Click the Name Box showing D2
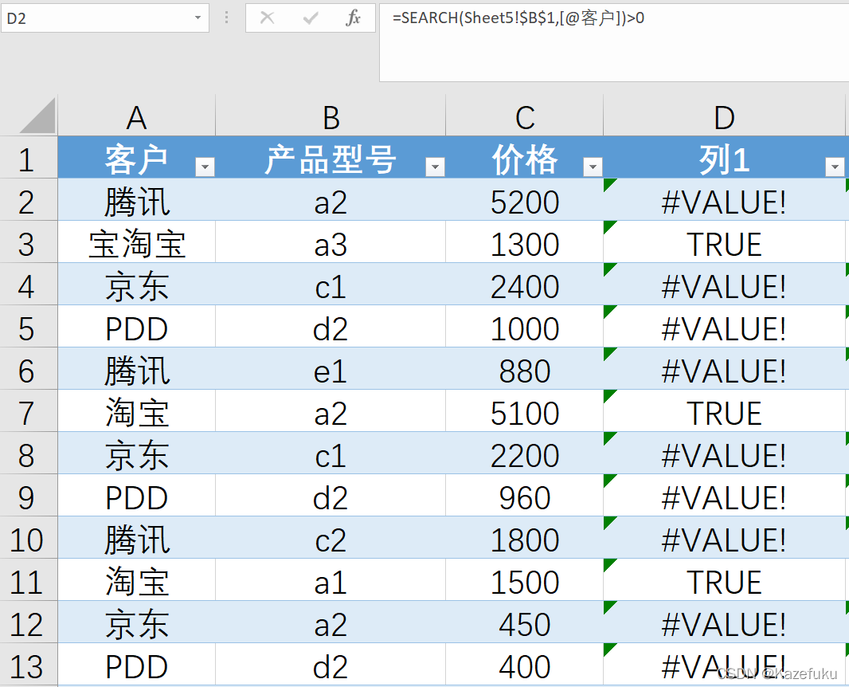Image resolution: width=849 pixels, height=687 pixels. pos(105,18)
